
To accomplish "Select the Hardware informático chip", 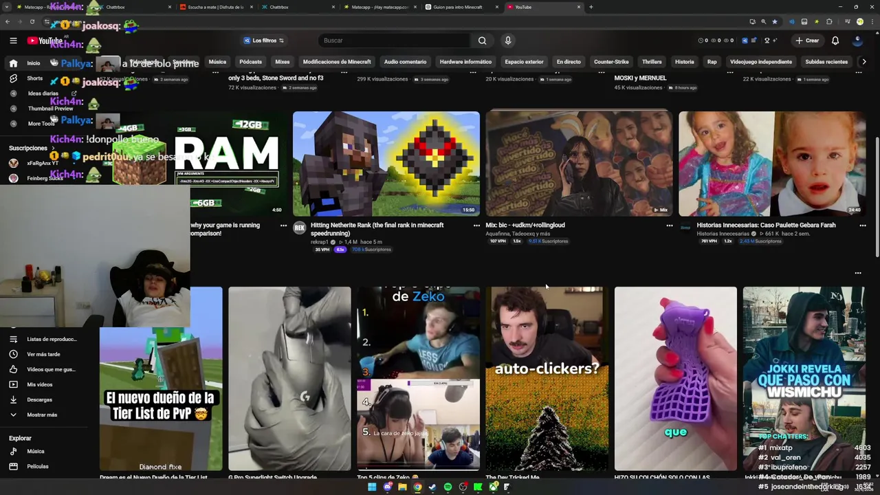I will 465,62.
